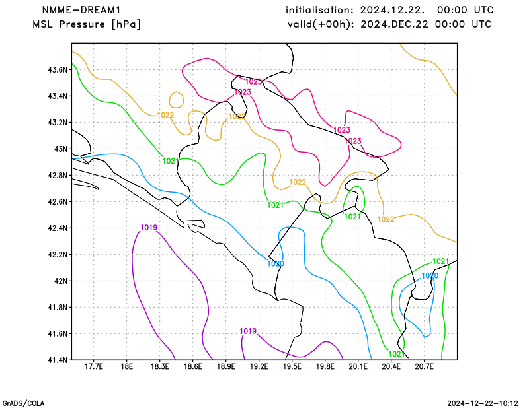Click purple 1019 contour label near 41.6N
This screenshot has width=529, height=408.
click(x=248, y=331)
